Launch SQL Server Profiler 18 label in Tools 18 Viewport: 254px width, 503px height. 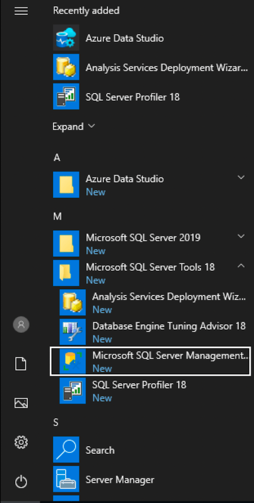(x=139, y=385)
